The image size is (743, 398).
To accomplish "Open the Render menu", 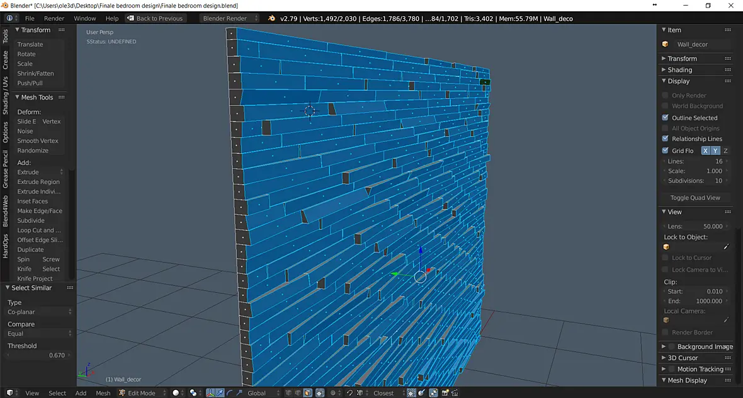I will [54, 18].
